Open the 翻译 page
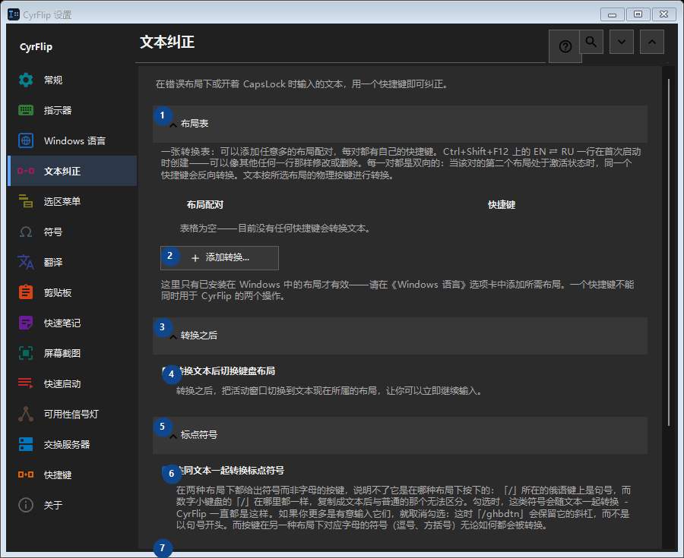The image size is (684, 558). 72,262
